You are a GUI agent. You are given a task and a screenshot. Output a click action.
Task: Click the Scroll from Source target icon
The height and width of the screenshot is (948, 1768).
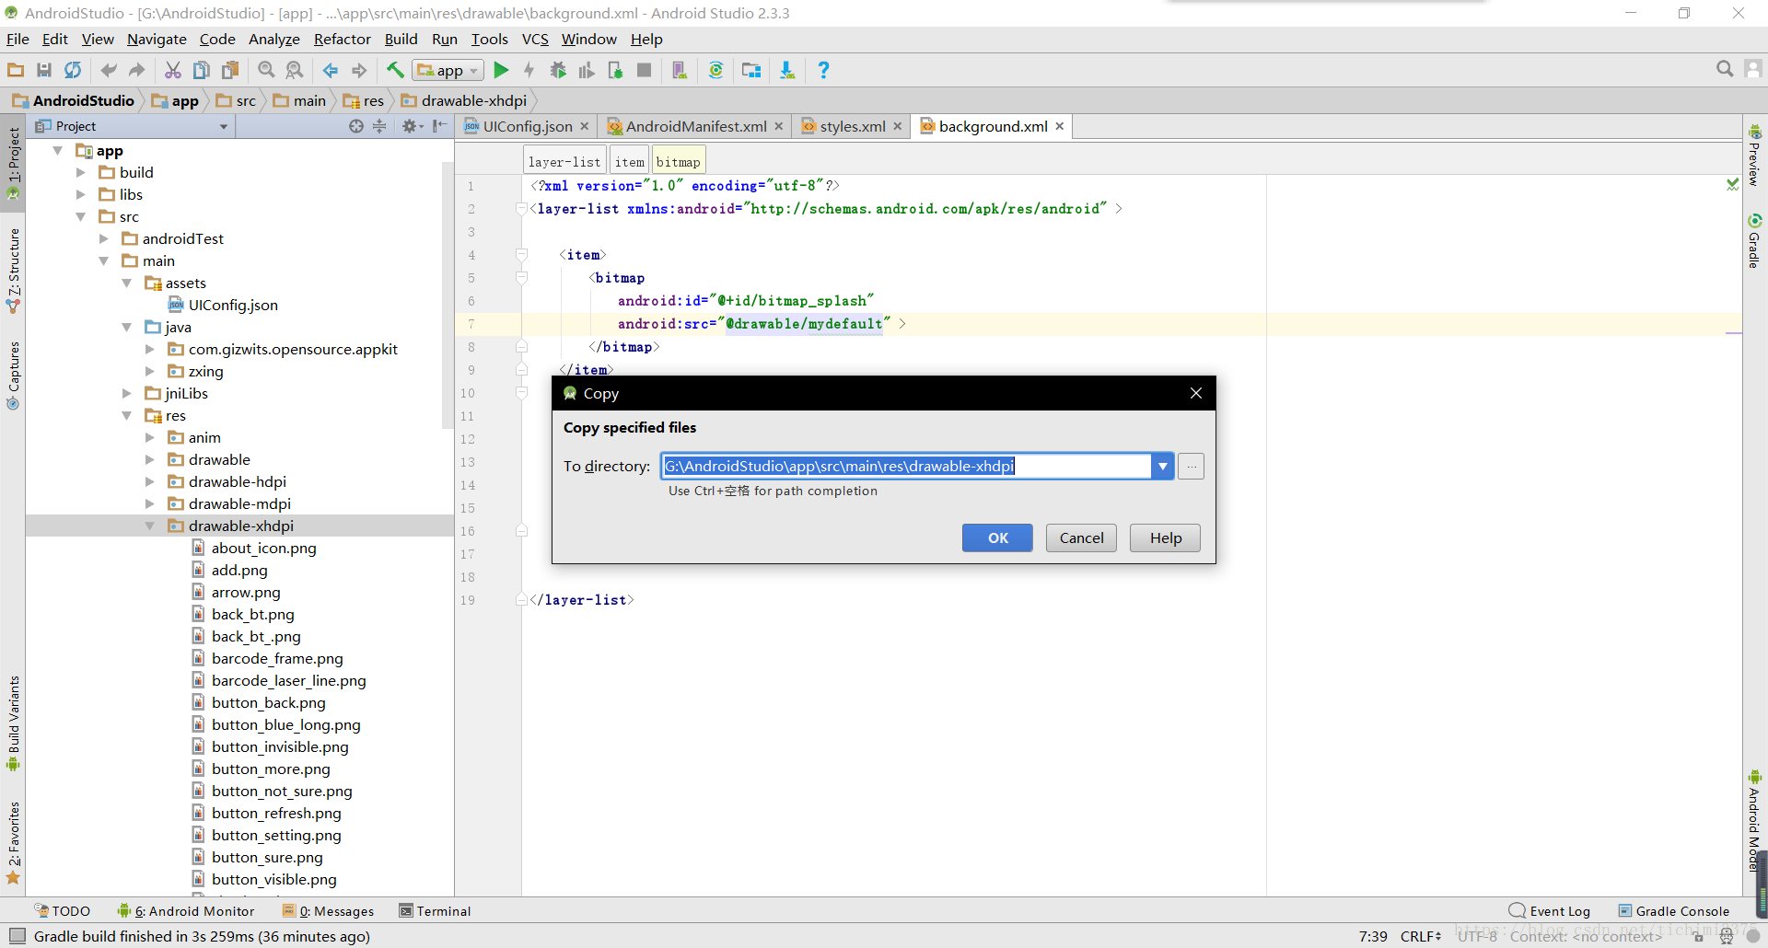tap(356, 126)
